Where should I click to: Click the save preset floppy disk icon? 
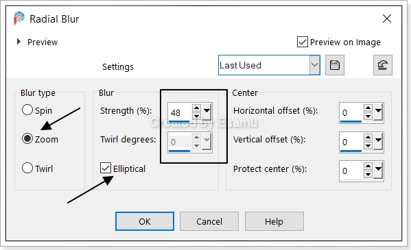[x=335, y=65]
